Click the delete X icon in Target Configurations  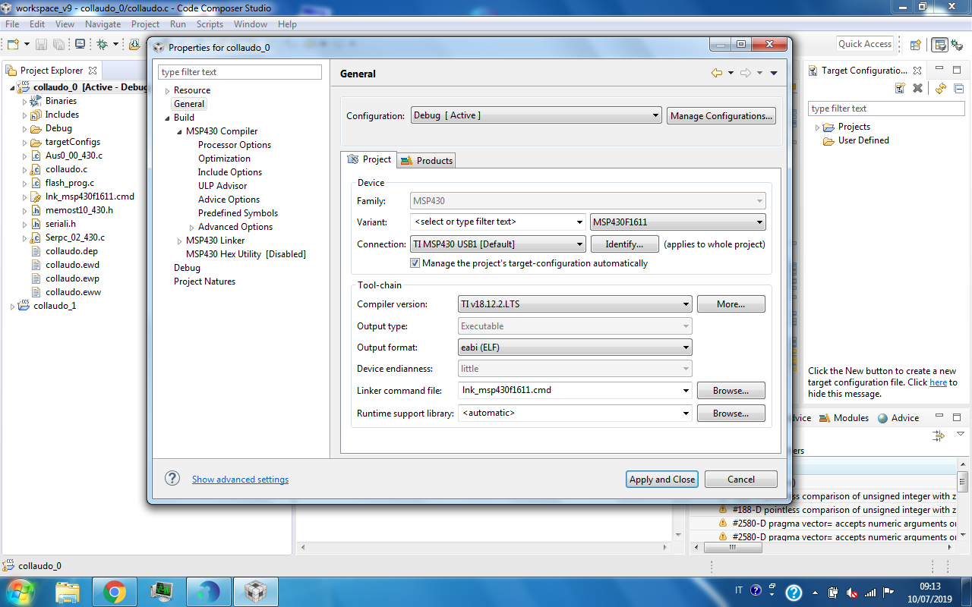(917, 88)
